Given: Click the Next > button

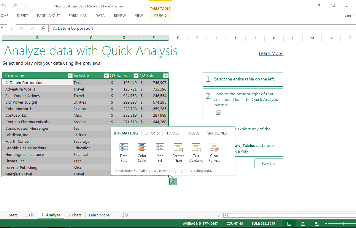Looking at the screenshot, I should click(269, 164).
